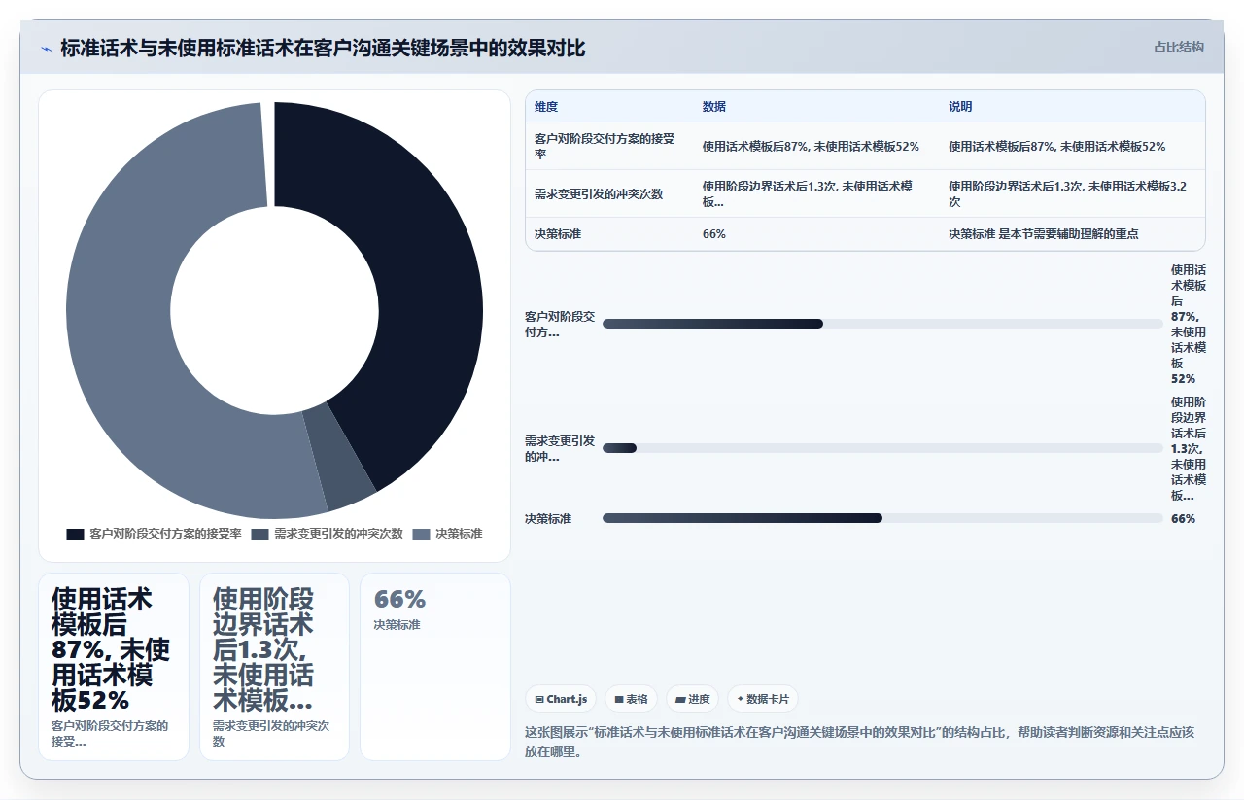The image size is (1244, 800).
Task: Click progress label 客户对阶段交付方…
Action: [x=560, y=325]
